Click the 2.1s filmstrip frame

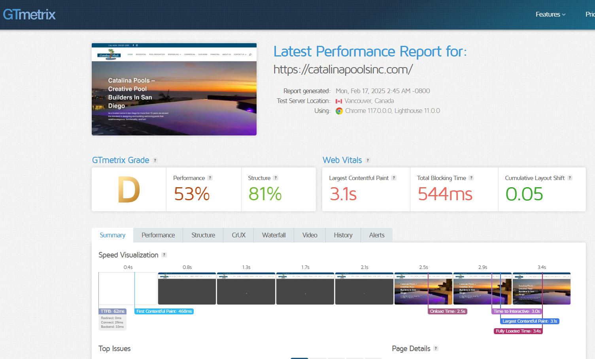364,288
